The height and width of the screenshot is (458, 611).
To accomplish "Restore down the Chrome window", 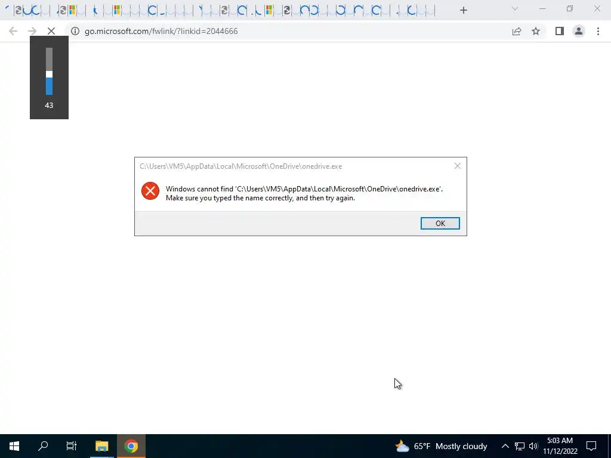I will coord(570,8).
